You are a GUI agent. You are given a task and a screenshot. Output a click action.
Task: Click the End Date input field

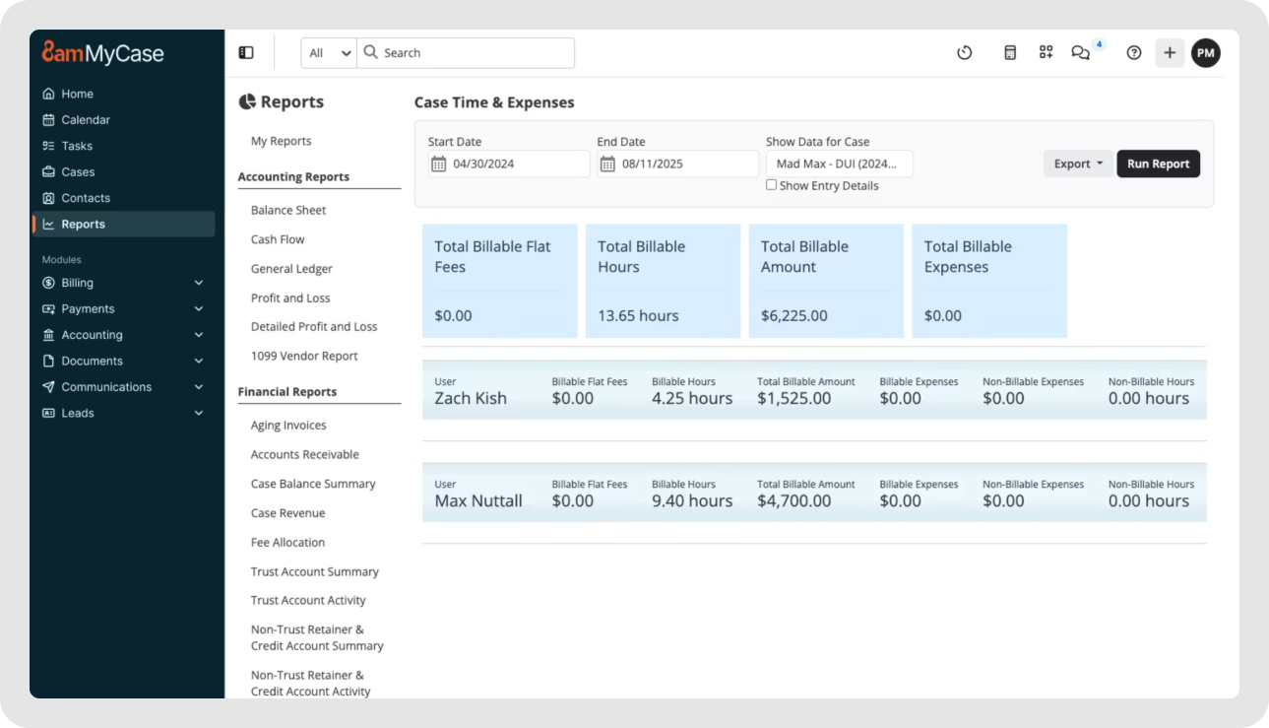coord(679,163)
